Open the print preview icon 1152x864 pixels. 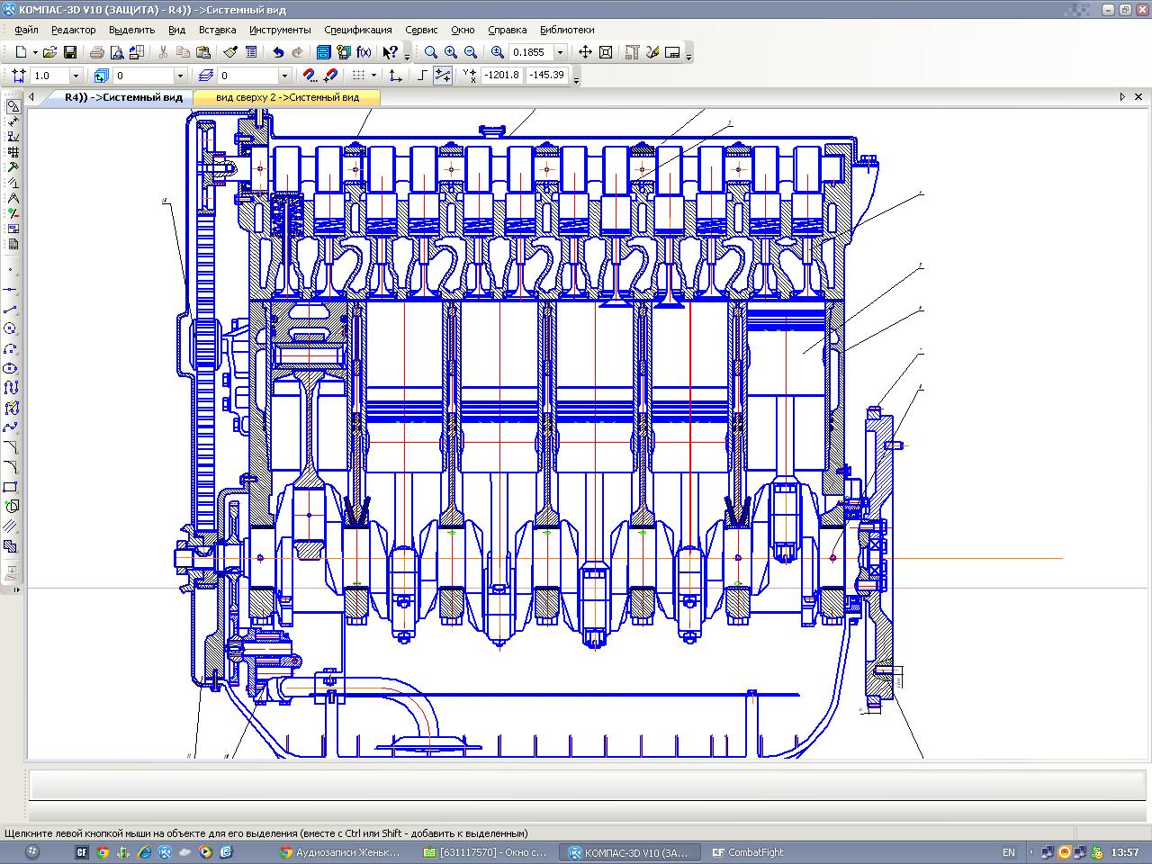pyautogui.click(x=116, y=52)
